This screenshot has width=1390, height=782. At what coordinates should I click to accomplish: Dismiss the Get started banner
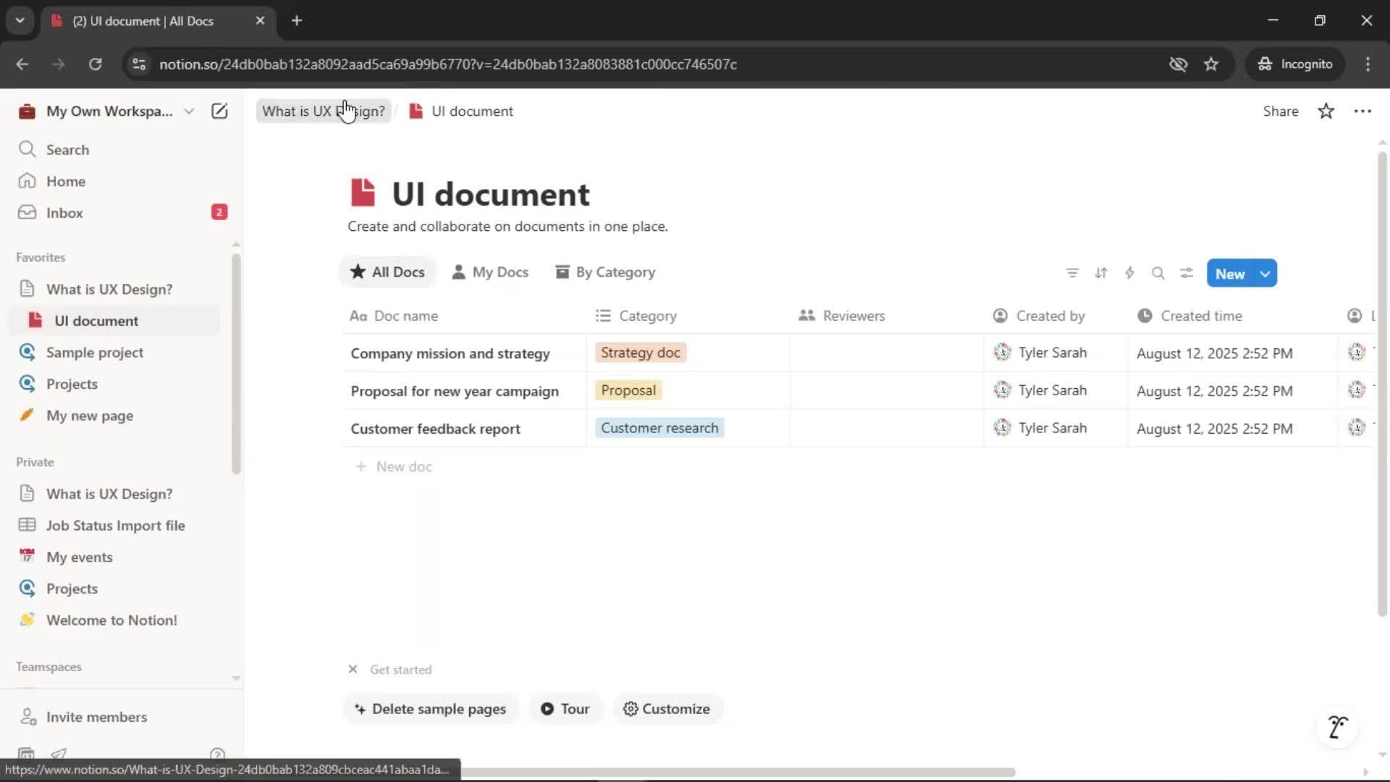pyautogui.click(x=353, y=669)
